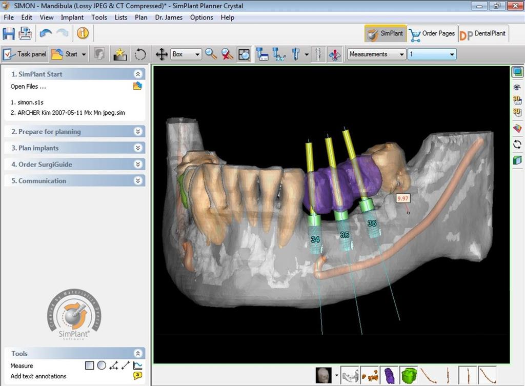The height and width of the screenshot is (386, 525).
Task: Toggle the first curved nerve object visibility
Action: 428,375
